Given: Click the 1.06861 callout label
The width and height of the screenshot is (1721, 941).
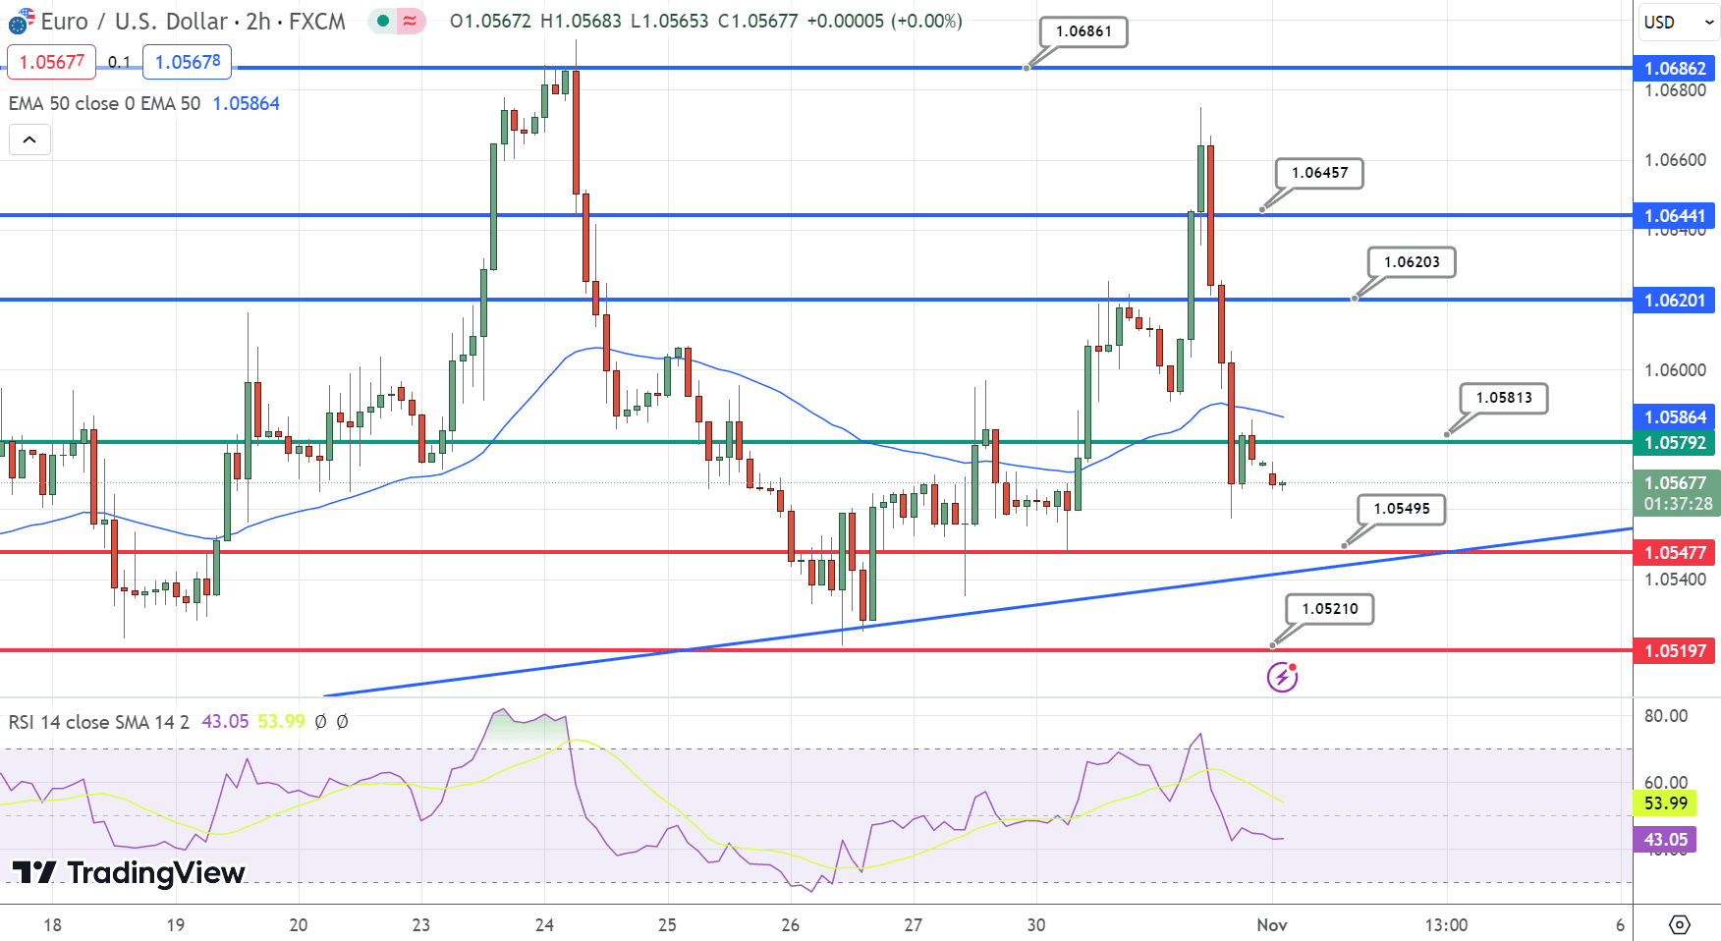Looking at the screenshot, I should (x=1083, y=31).
